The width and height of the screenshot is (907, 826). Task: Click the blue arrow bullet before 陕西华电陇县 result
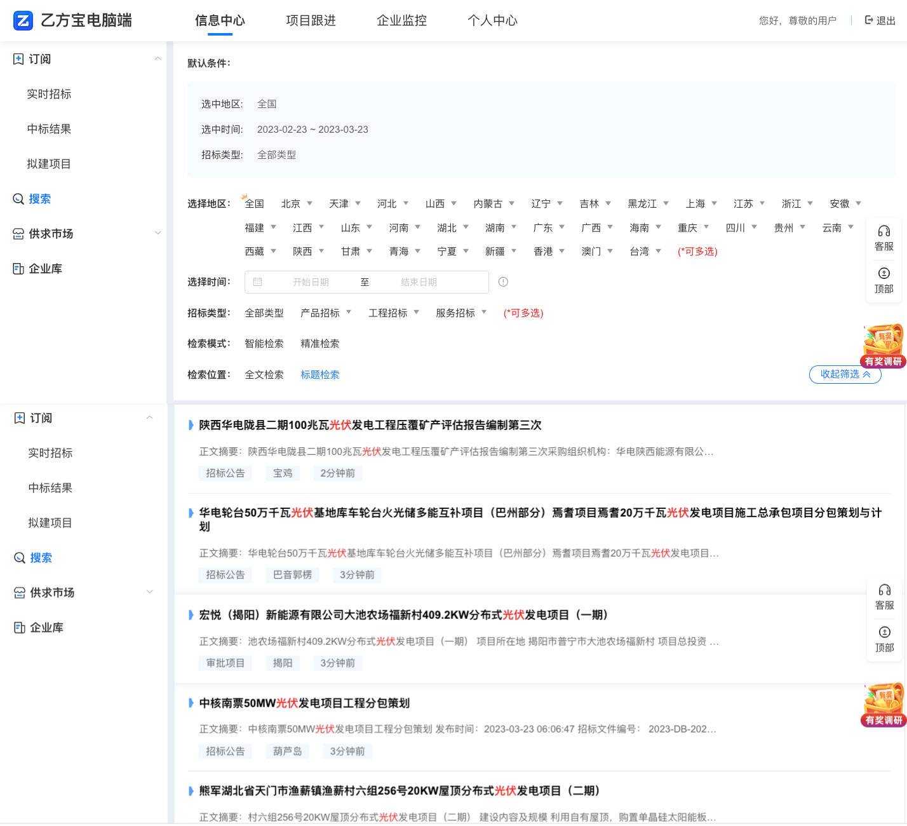(x=191, y=425)
